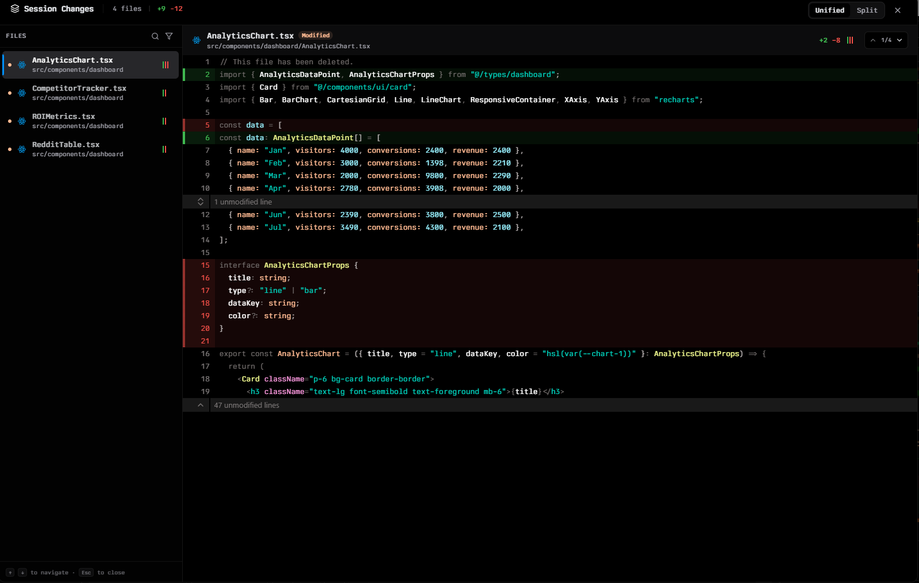Click the change bars indicator on RedditTable.tsx row
Image resolution: width=919 pixels, height=583 pixels.
(x=164, y=149)
